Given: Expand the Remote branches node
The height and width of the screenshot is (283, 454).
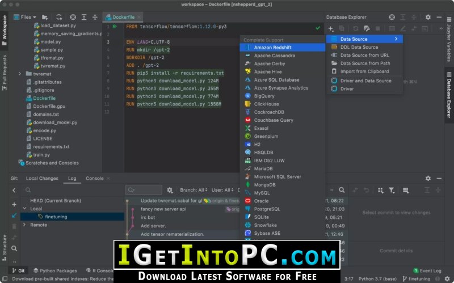Looking at the screenshot, I should tap(24, 225).
